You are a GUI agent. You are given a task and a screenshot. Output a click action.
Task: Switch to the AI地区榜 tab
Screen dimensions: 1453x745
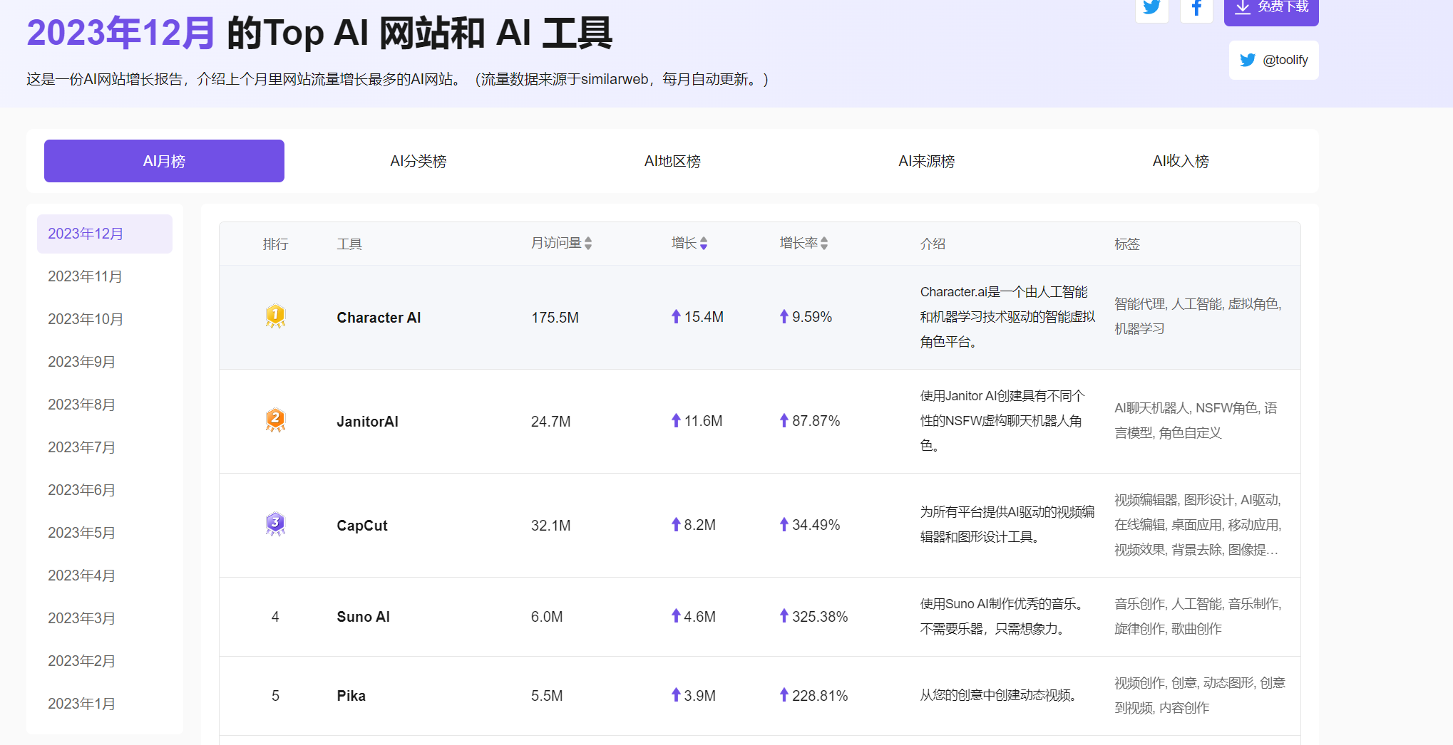672,161
